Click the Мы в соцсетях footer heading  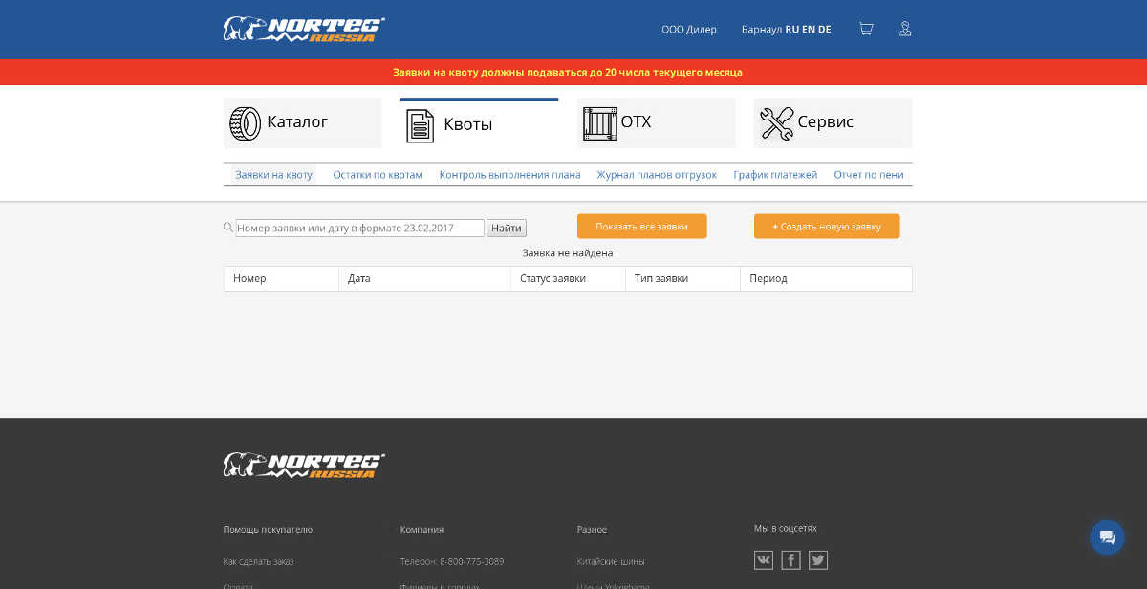point(786,528)
